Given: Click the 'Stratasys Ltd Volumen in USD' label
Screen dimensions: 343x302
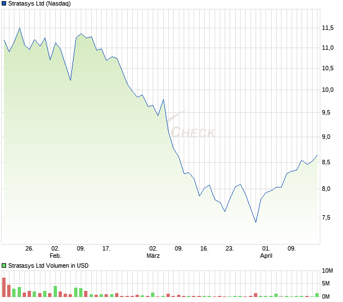Looking at the screenshot, I should [x=48, y=265].
